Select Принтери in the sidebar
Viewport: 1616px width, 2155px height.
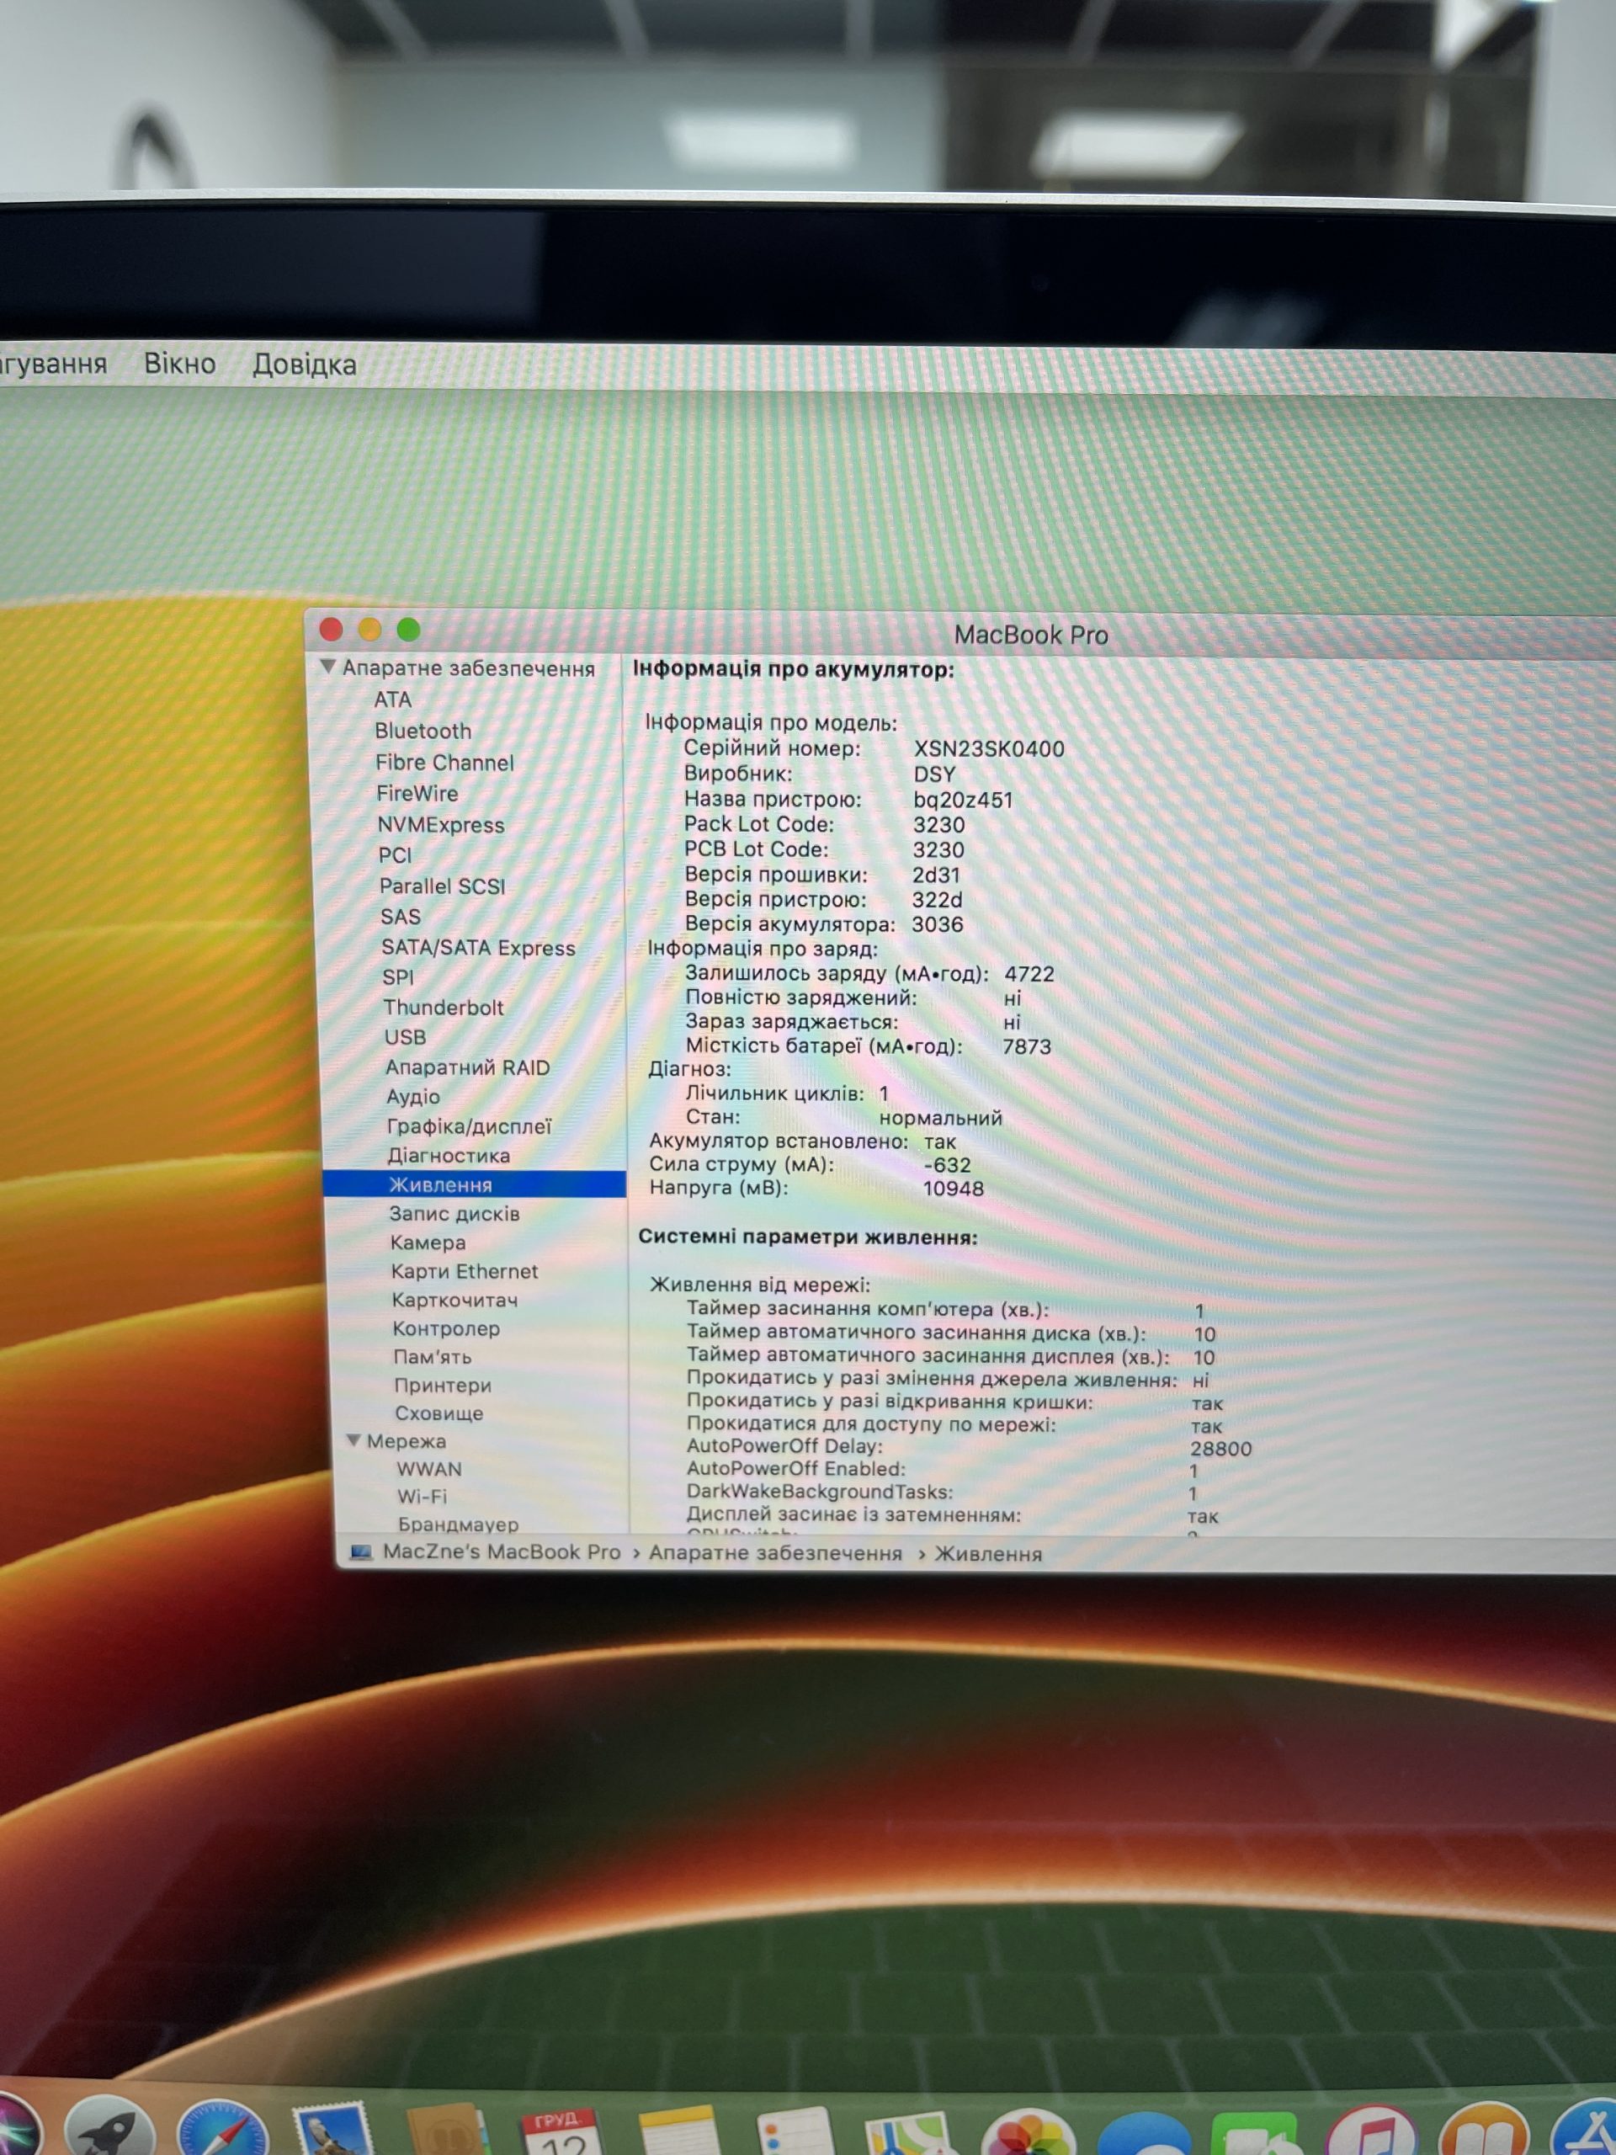click(x=444, y=1385)
